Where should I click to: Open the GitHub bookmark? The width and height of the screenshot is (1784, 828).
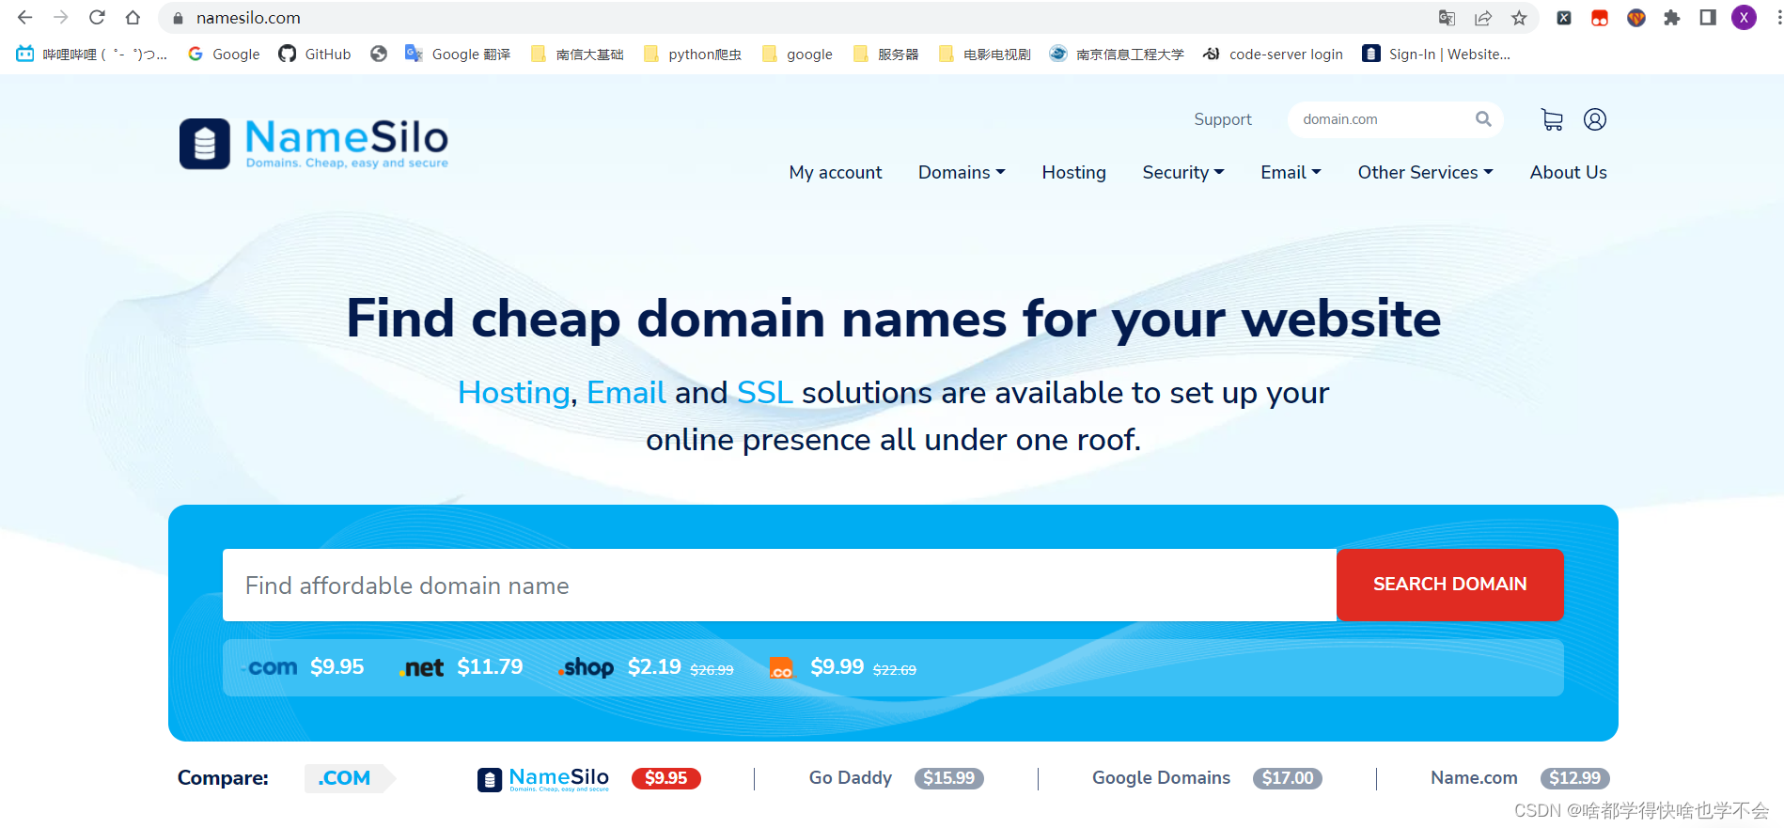point(315,55)
